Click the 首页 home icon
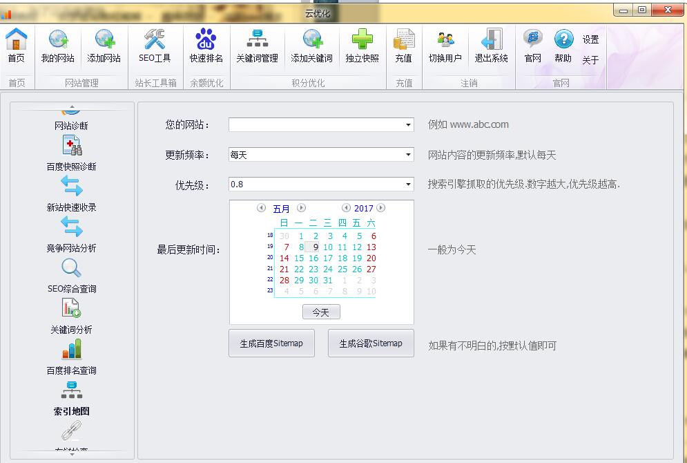 click(17, 40)
